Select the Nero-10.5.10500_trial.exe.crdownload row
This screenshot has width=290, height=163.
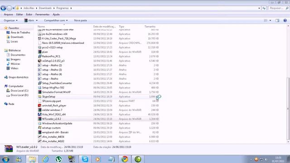click(x=98, y=43)
